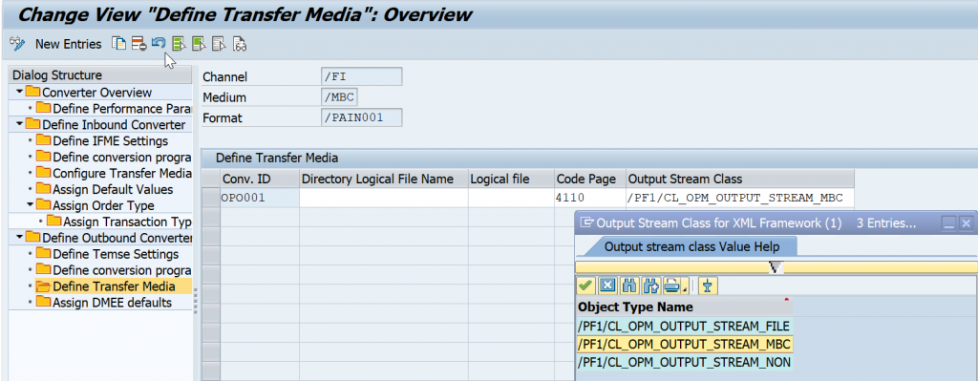Click the Find Next binoculars-plus icon

(651, 286)
